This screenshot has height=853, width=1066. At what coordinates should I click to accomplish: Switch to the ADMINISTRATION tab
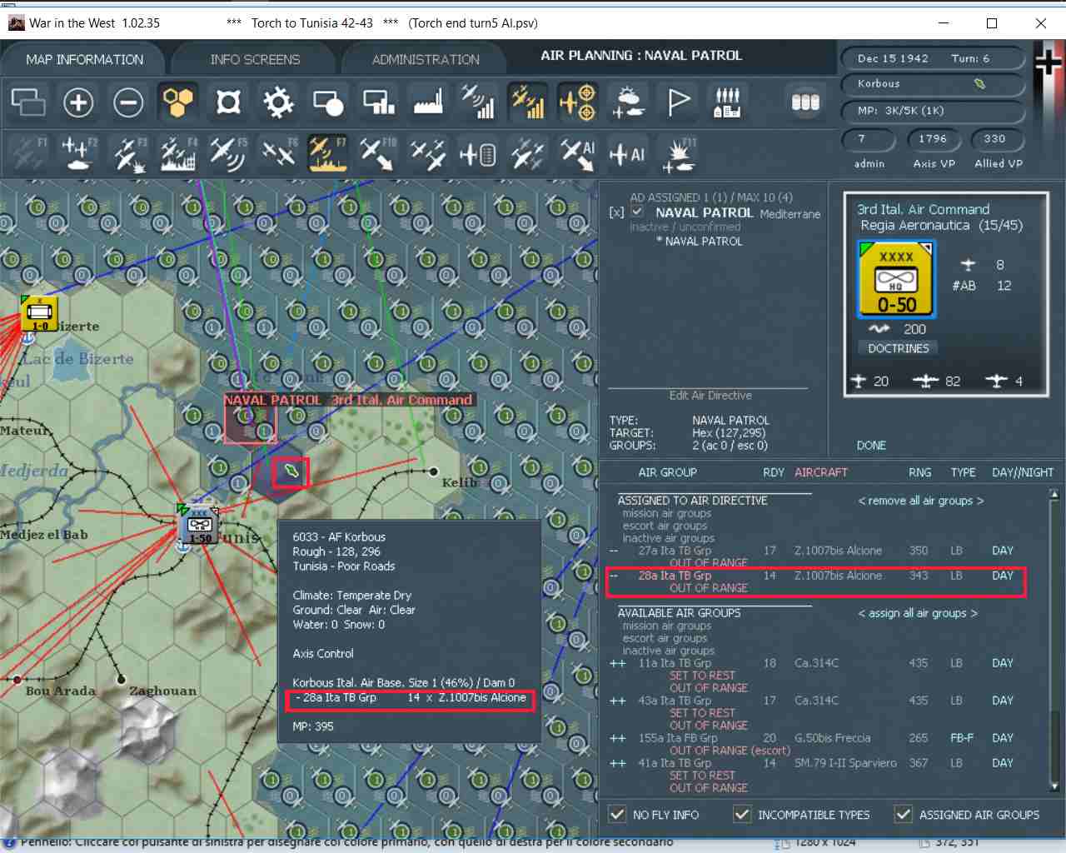tap(426, 60)
